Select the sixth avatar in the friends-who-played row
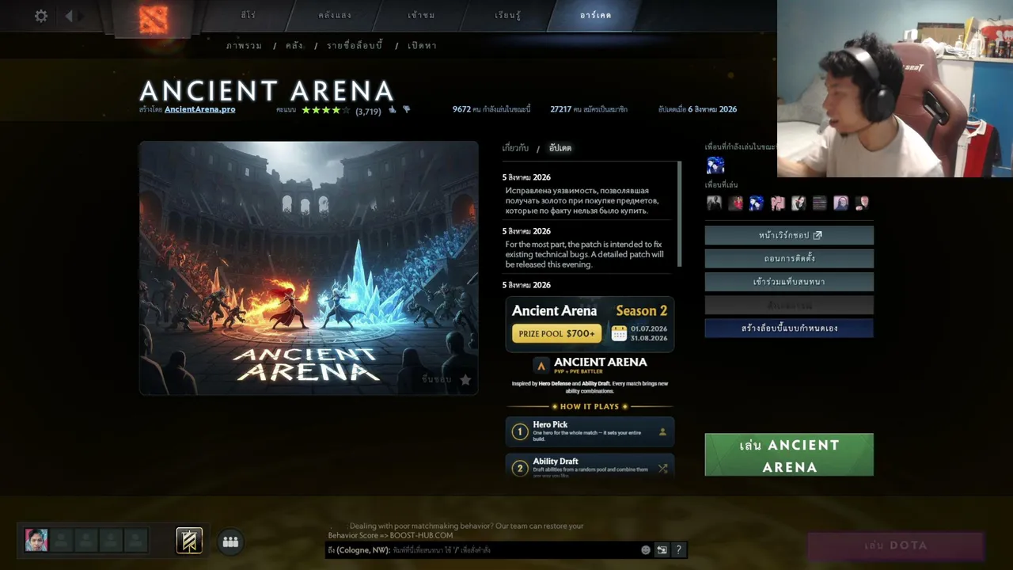Screen dimensions: 1013x570 820,203
